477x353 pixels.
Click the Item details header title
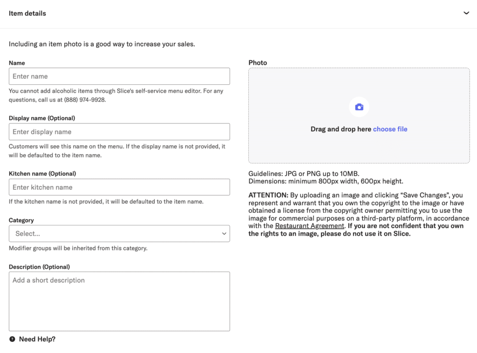pyautogui.click(x=27, y=14)
